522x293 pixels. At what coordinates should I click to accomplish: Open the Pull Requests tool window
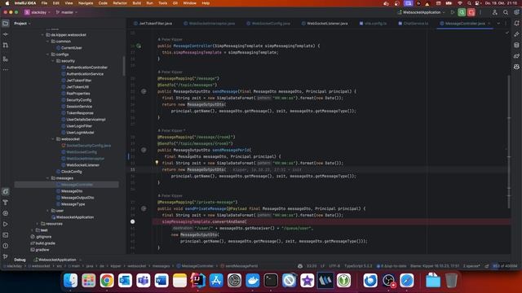coord(6,46)
